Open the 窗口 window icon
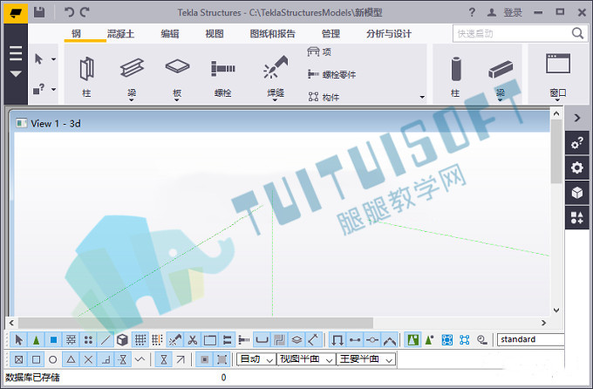This screenshot has height=389, width=593. (558, 63)
